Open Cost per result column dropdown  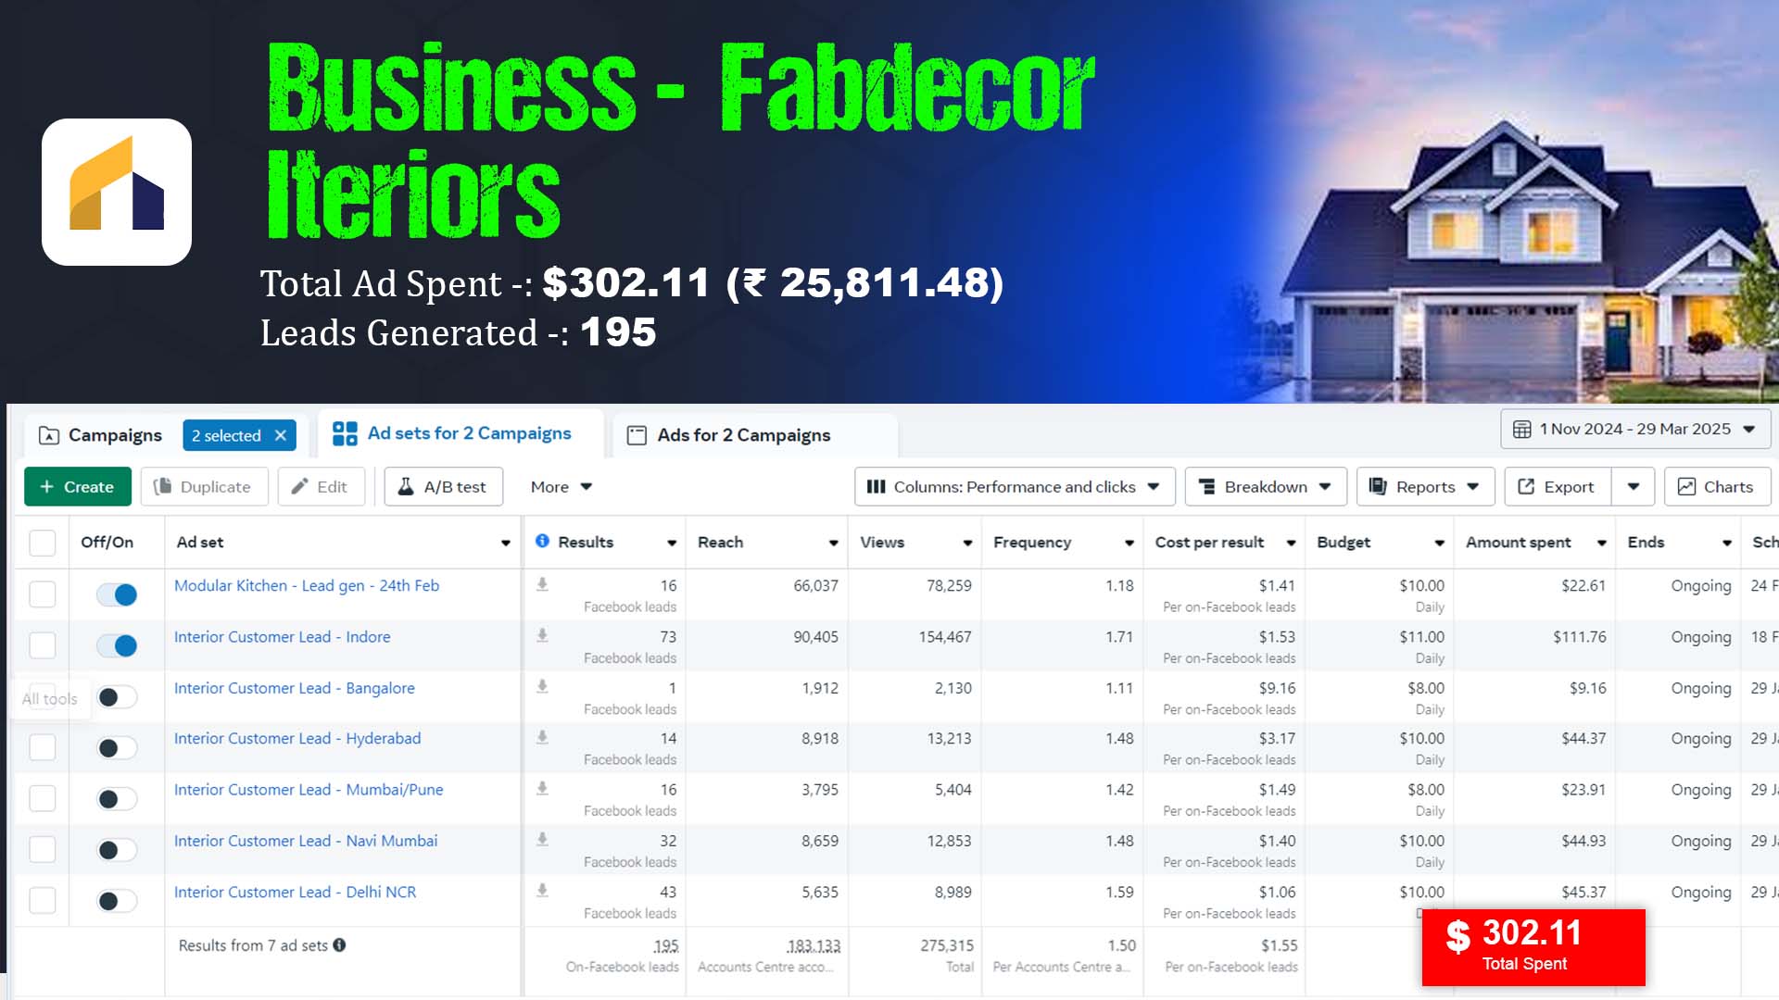[1291, 544]
